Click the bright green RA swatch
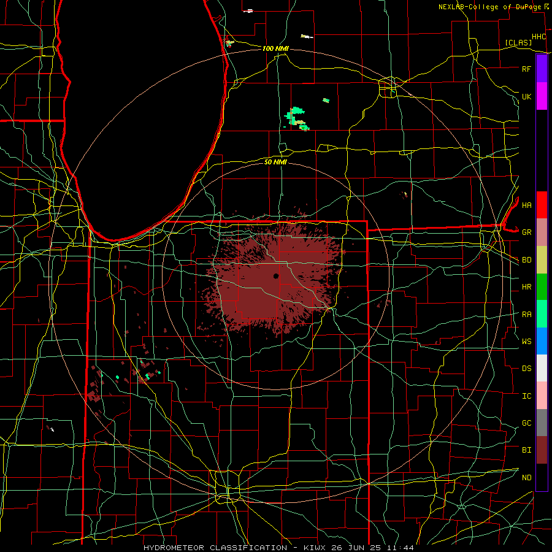Image resolution: width=552 pixels, height=552 pixels. click(x=542, y=314)
